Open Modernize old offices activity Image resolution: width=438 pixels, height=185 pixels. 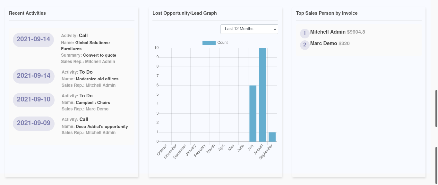coord(97,79)
